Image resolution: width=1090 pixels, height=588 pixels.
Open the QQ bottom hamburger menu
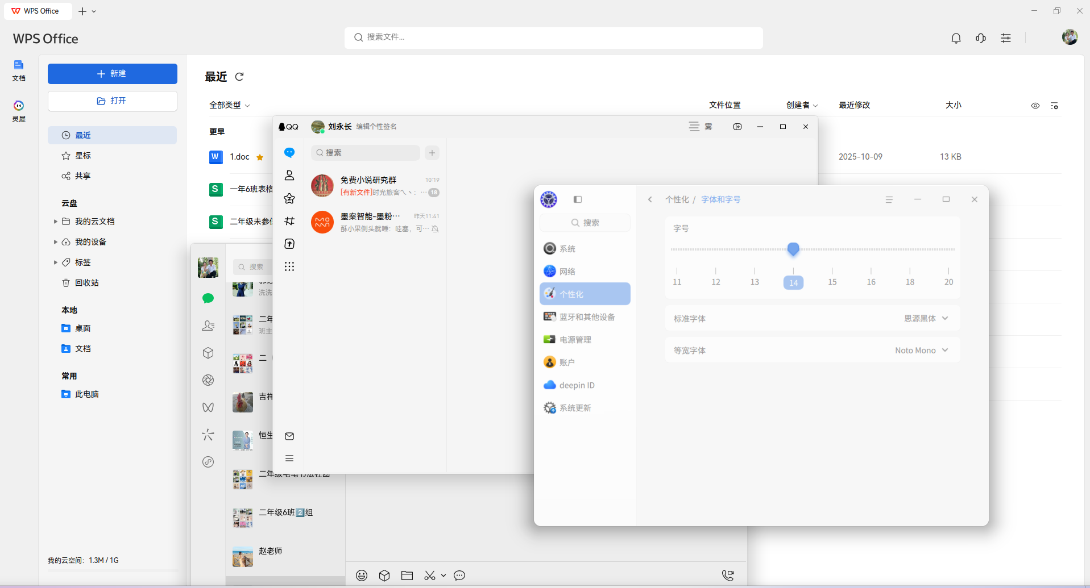click(x=289, y=458)
